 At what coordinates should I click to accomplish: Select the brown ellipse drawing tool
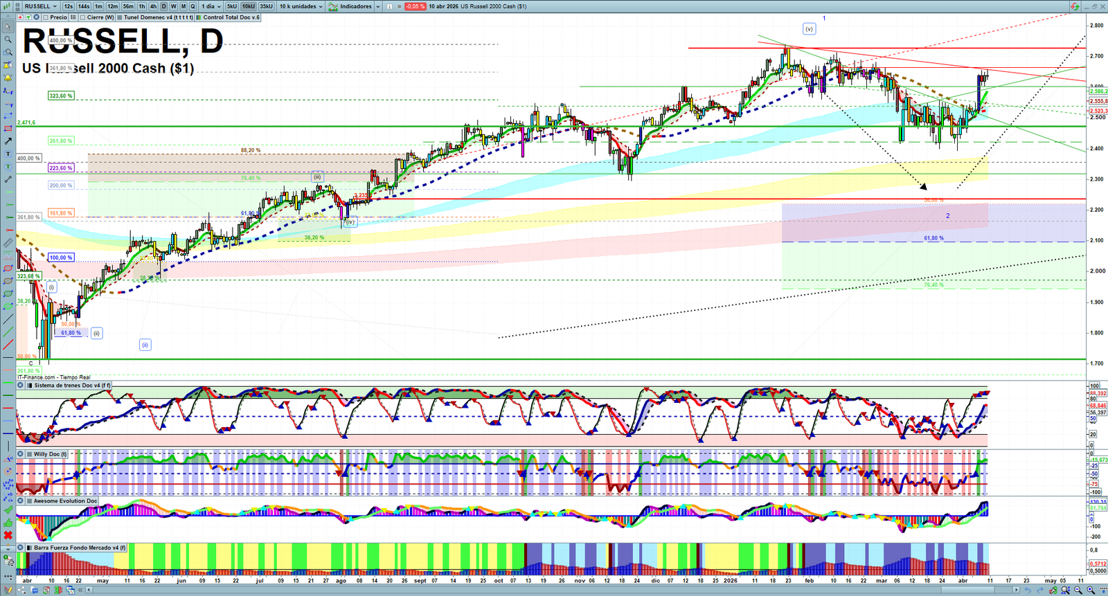coord(8,281)
